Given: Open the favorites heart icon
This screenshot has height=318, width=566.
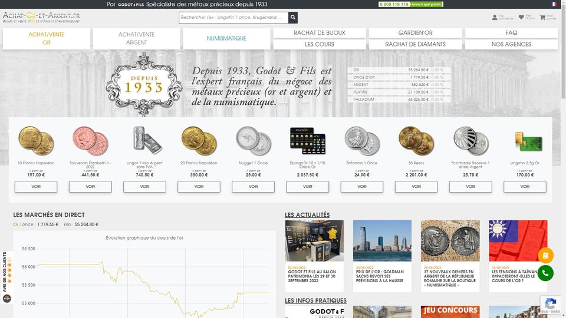Looking at the screenshot, I should point(521,17).
